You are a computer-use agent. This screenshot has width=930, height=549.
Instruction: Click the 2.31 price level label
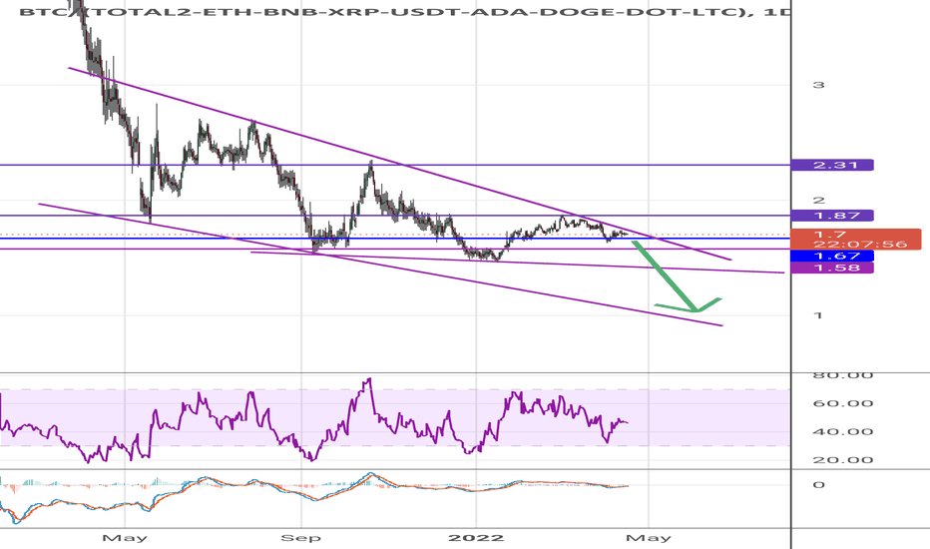click(x=832, y=165)
